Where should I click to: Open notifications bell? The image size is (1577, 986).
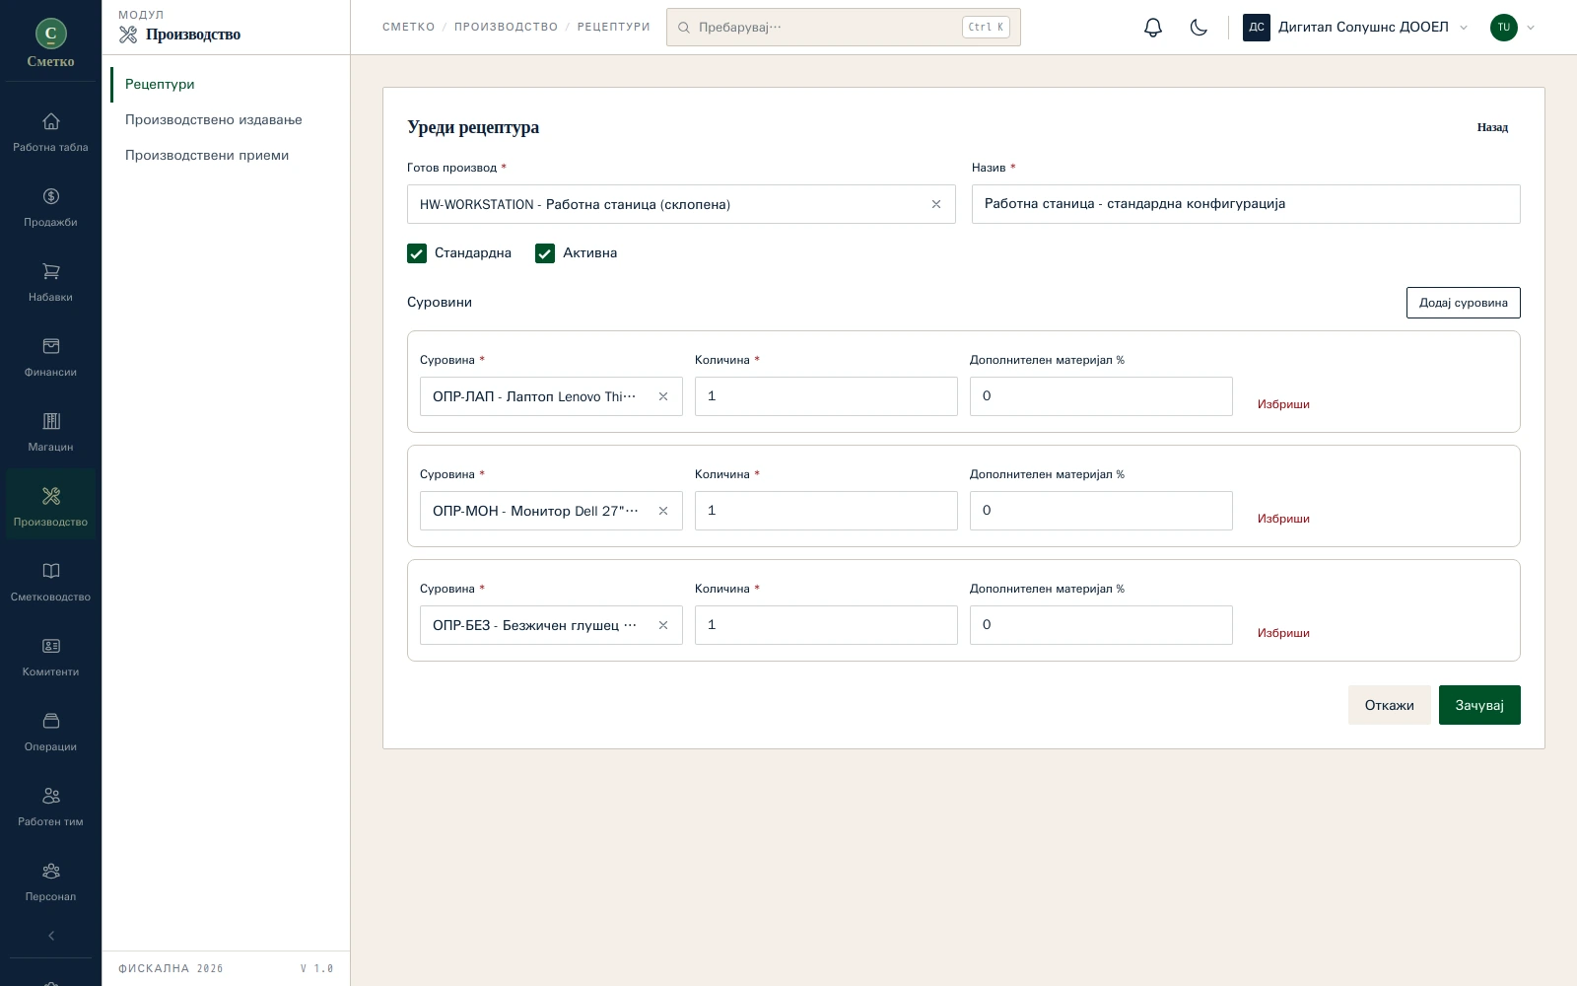[x=1153, y=28]
